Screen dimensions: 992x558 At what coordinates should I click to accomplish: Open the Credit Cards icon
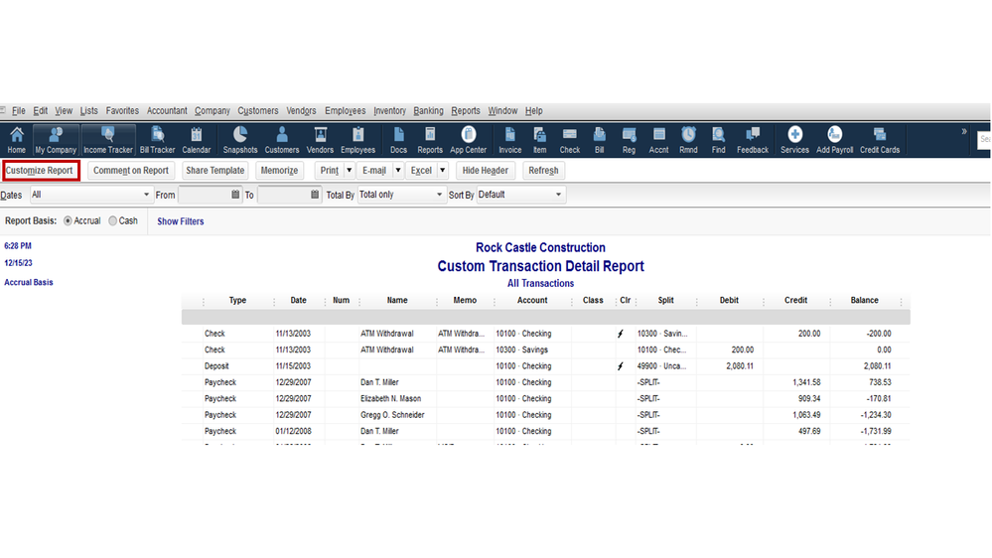tap(880, 140)
